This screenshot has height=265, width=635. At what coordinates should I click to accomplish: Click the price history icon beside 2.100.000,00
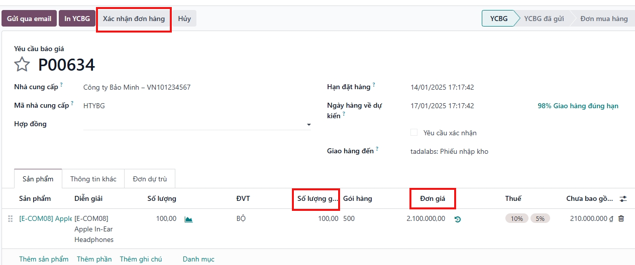coord(458,219)
